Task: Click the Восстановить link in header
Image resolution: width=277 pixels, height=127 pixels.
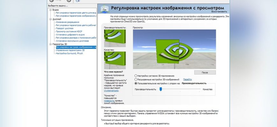Action: click(x=219, y=11)
